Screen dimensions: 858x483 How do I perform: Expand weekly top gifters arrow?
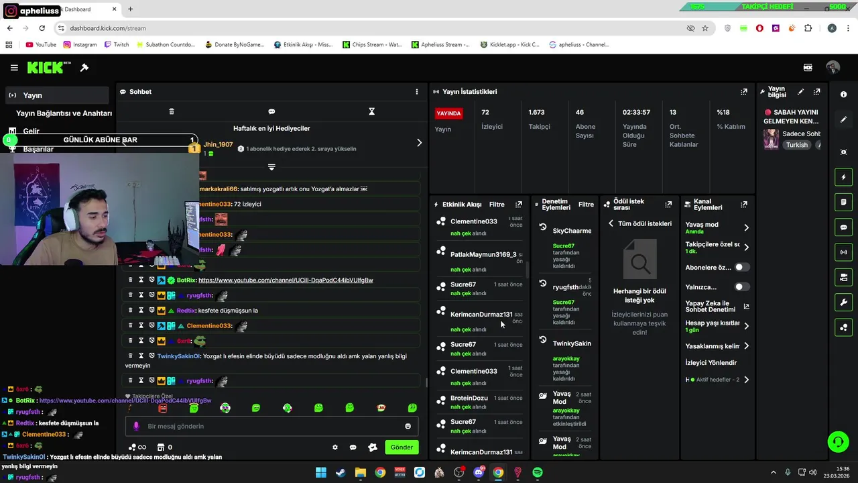pos(419,142)
